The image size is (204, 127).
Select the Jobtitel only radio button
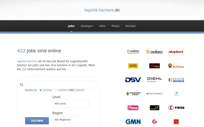tap(40, 90)
